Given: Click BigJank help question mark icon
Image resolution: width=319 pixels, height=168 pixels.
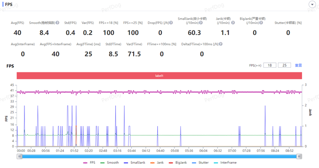Looking at the screenshot, I should 261,23.
